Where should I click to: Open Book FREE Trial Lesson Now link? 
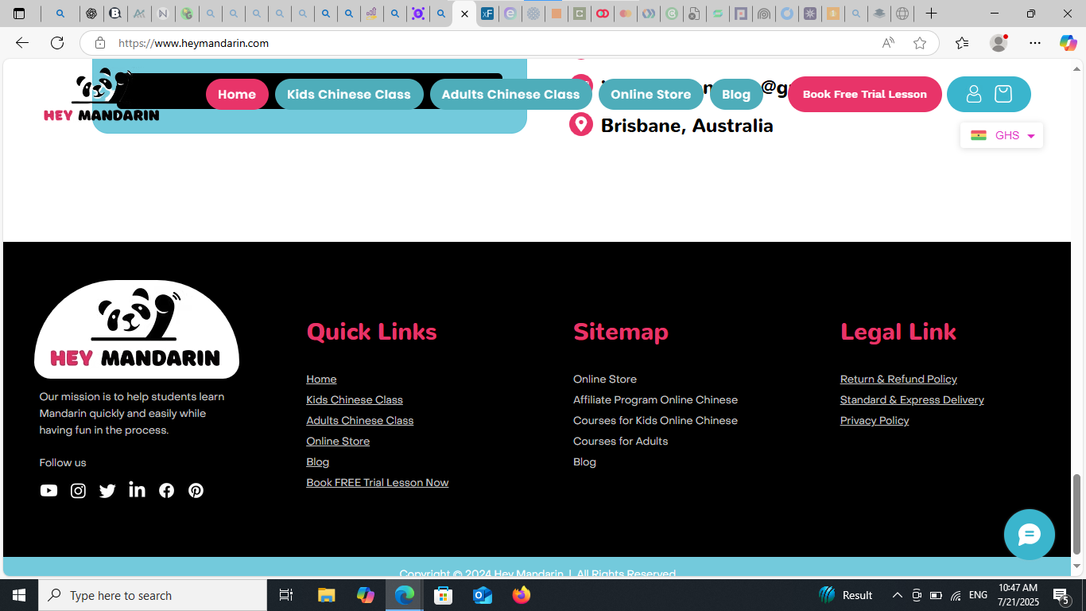[378, 483]
